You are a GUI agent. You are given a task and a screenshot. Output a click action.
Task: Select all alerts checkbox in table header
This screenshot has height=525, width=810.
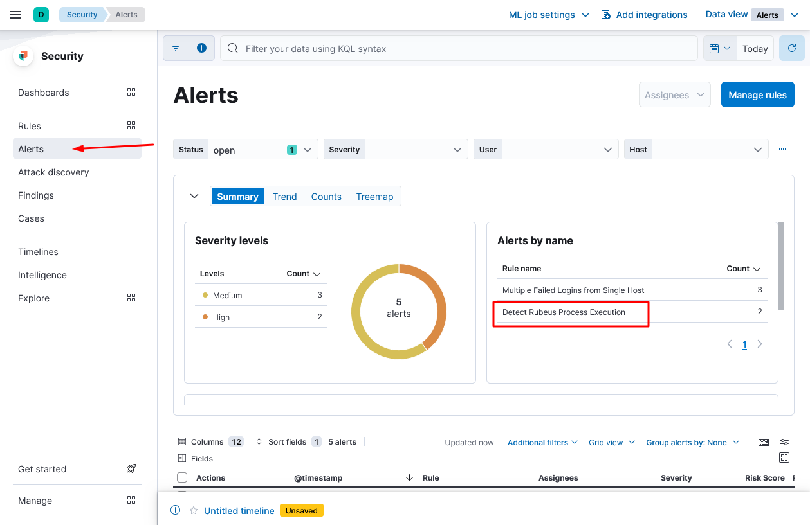coord(182,477)
